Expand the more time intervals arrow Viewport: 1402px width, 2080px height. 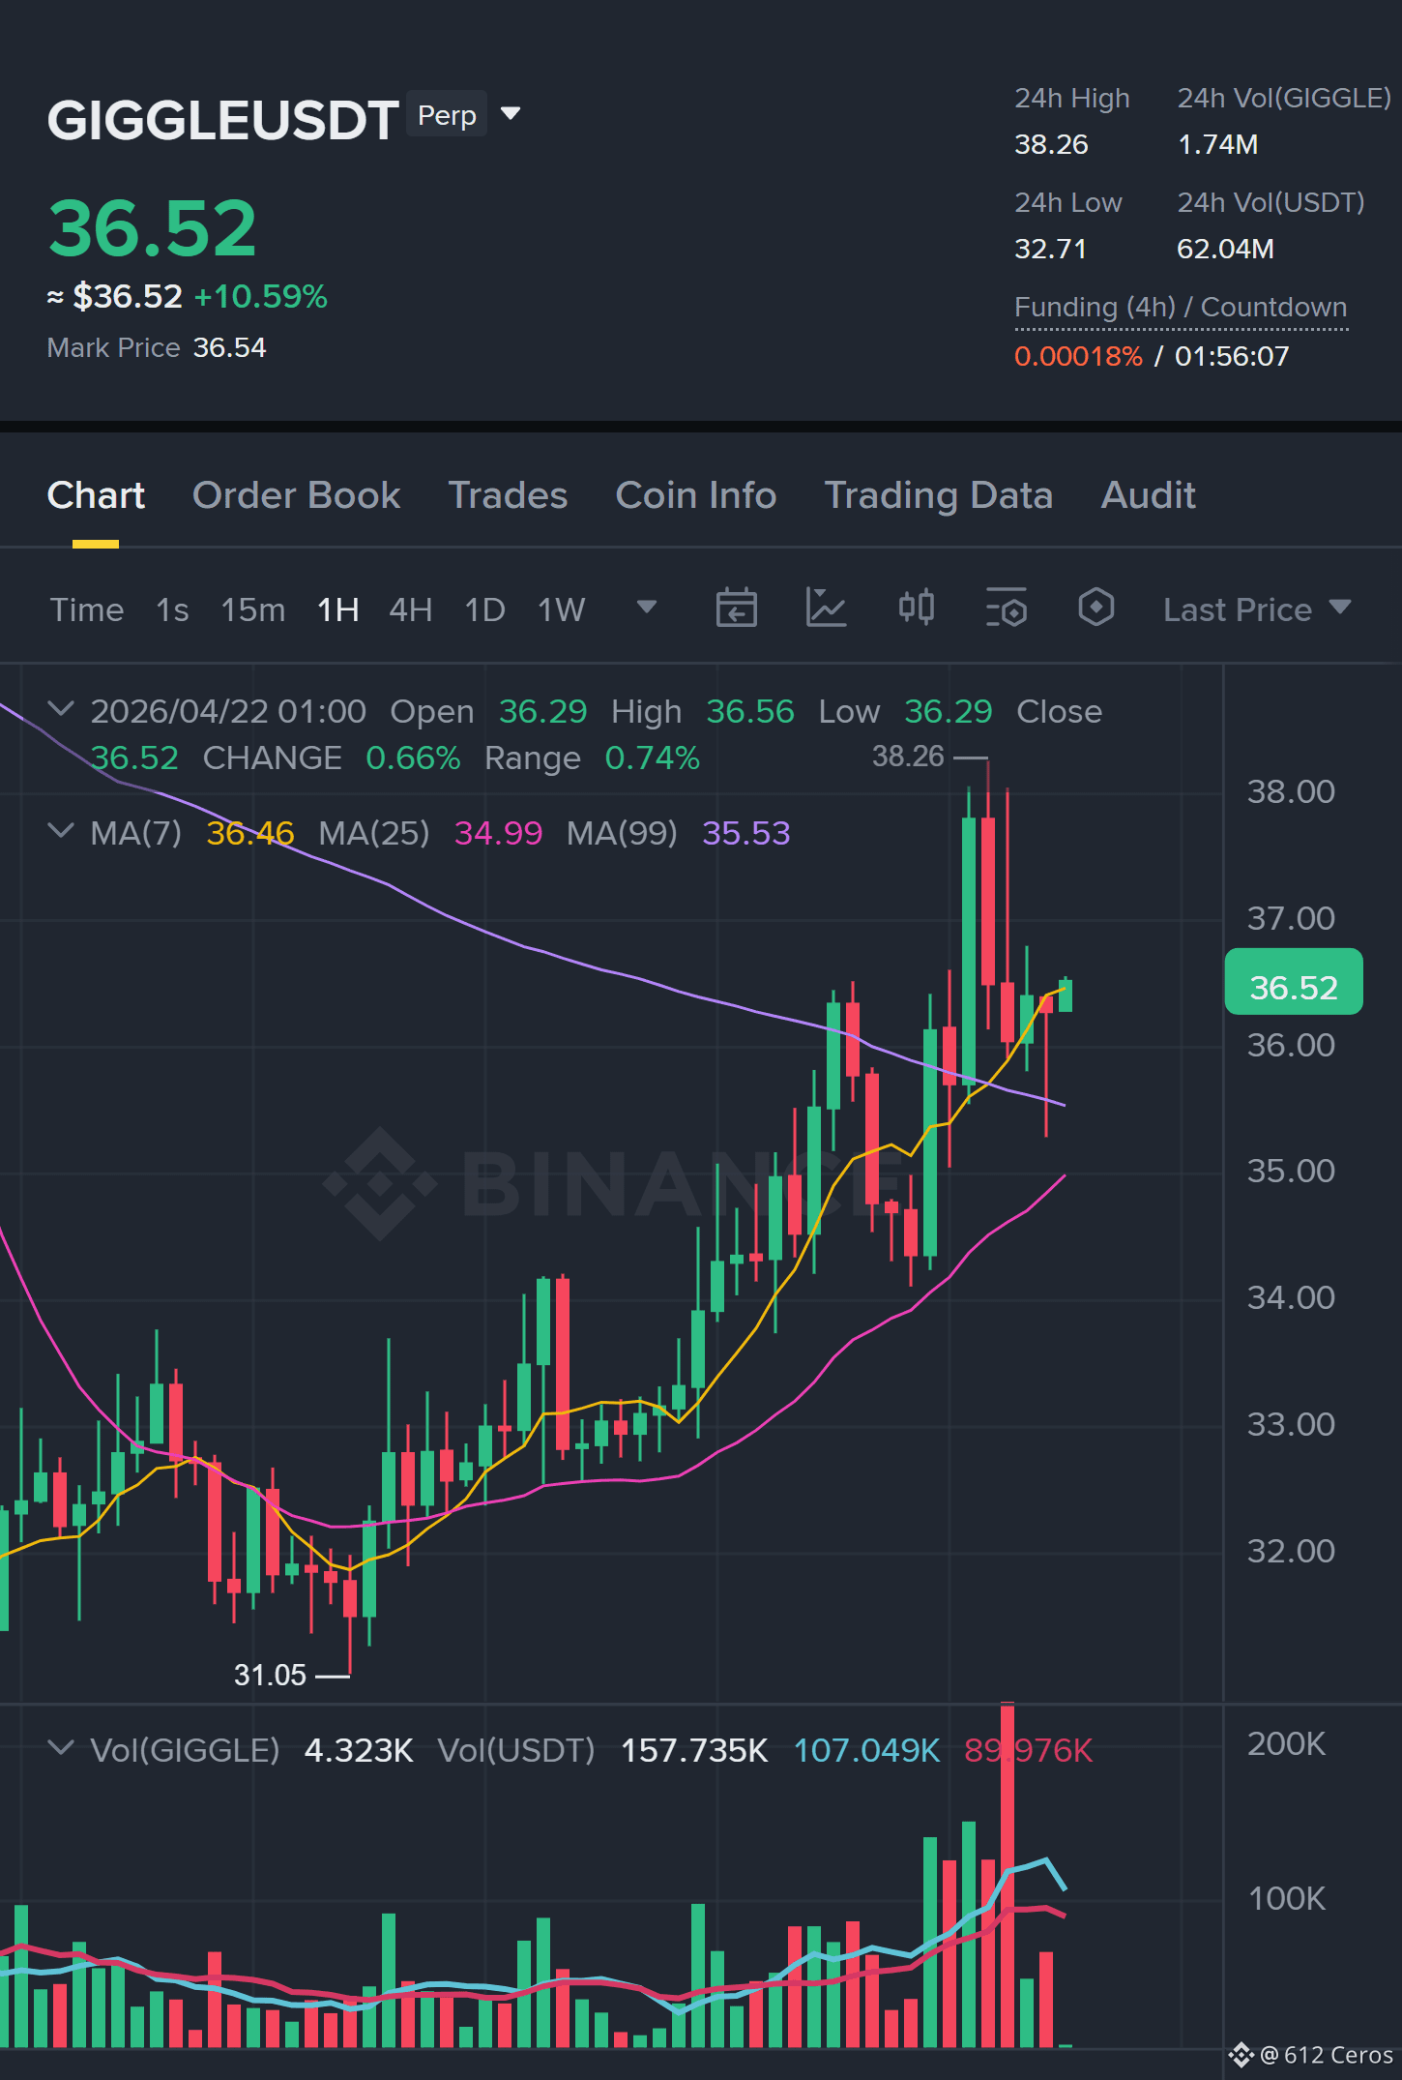coord(647,607)
